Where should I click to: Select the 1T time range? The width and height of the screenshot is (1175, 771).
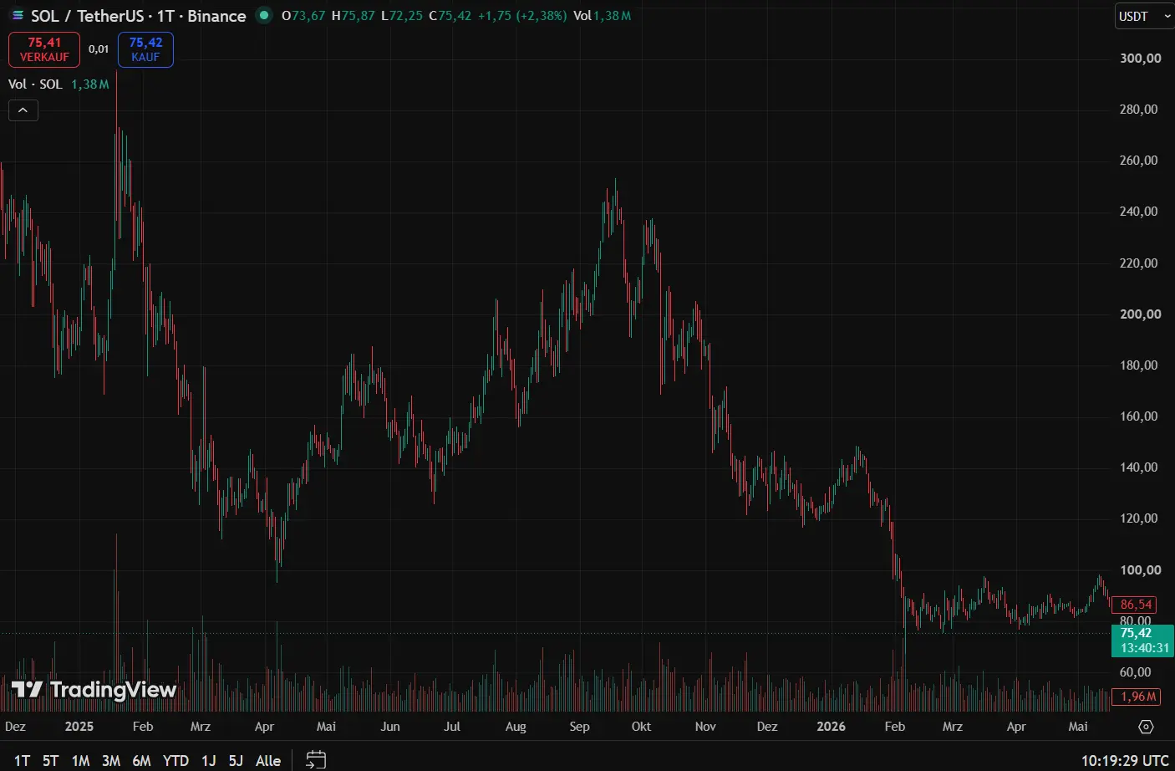click(x=22, y=760)
